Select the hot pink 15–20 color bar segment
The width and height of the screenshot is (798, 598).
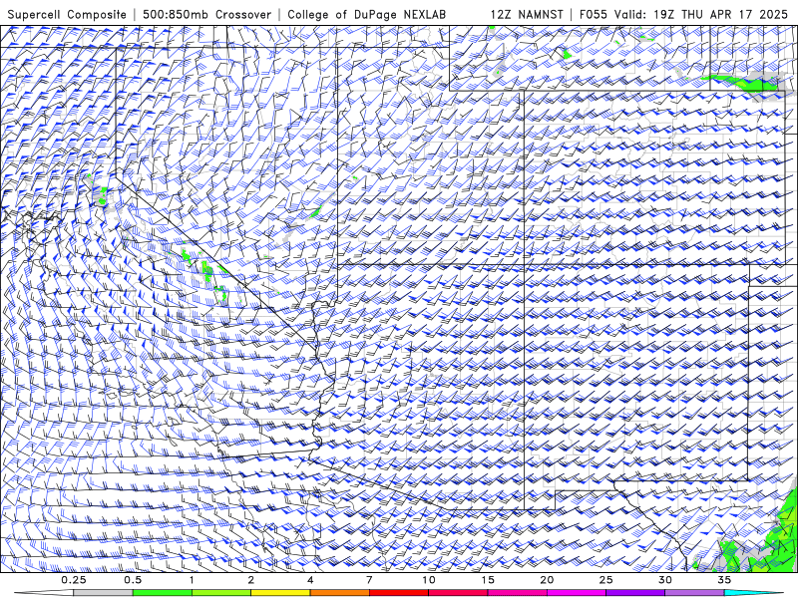tap(517, 593)
